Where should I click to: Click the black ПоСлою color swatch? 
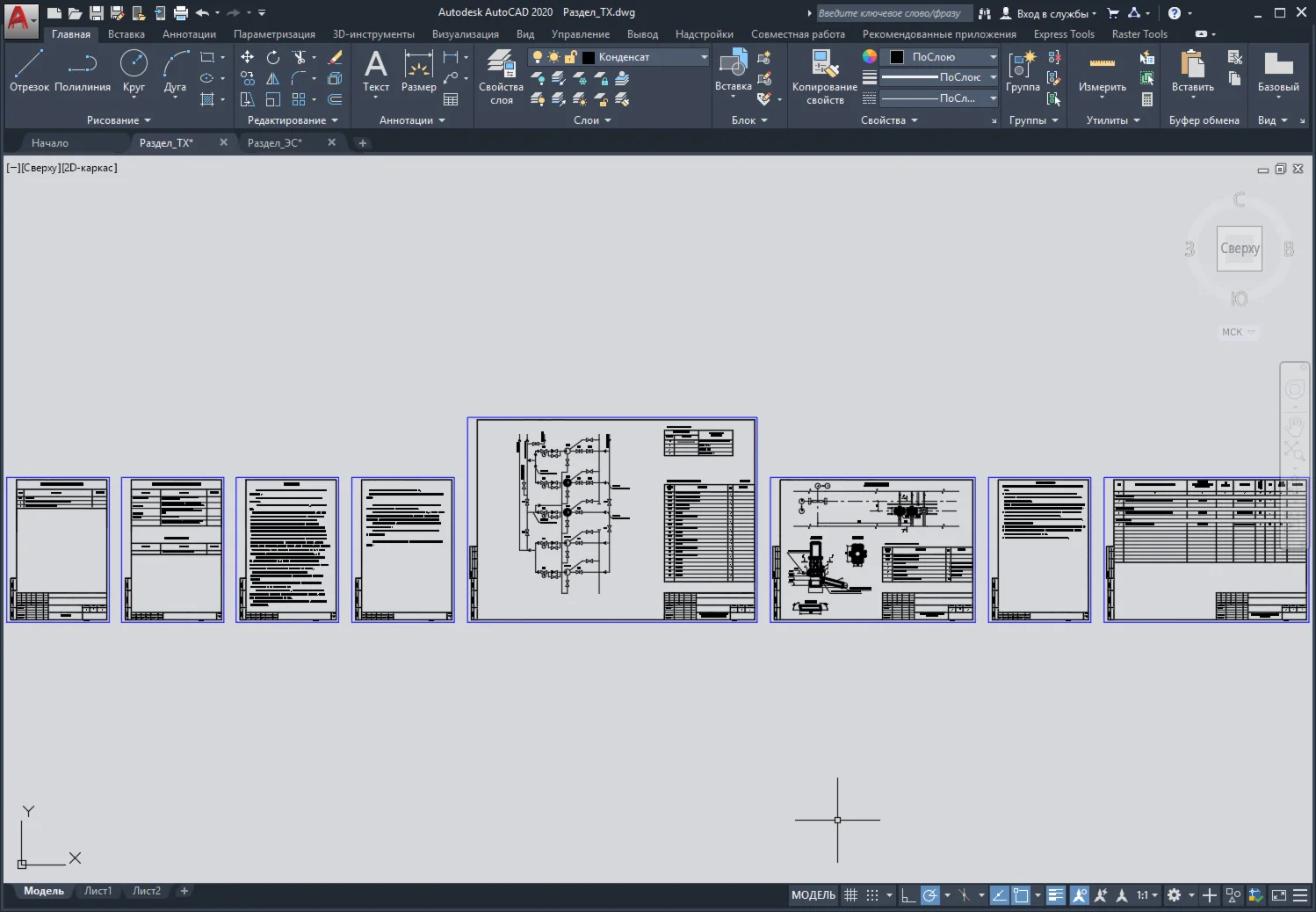[x=897, y=57]
